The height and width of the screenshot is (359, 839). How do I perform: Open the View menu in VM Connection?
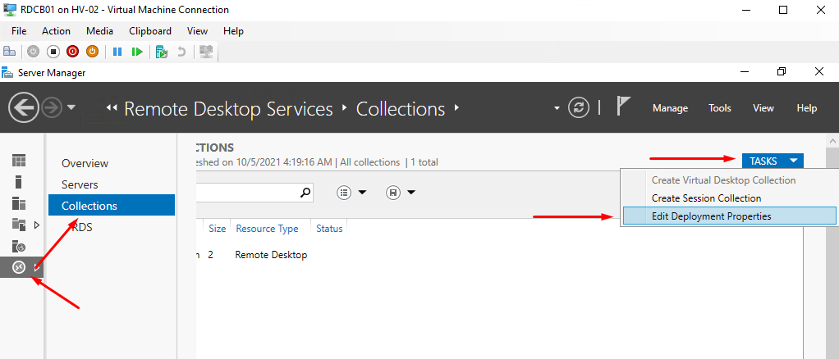click(198, 31)
